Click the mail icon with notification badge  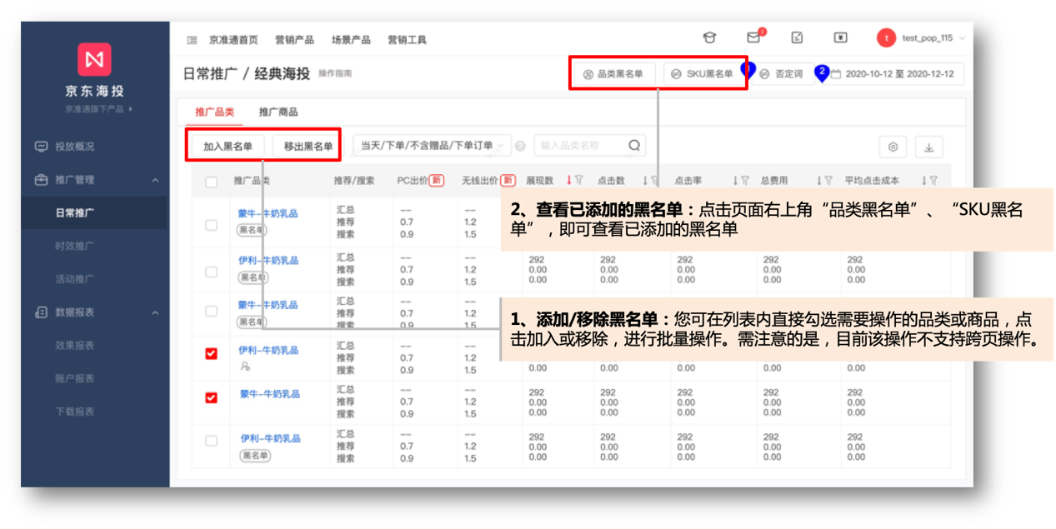pos(753,38)
